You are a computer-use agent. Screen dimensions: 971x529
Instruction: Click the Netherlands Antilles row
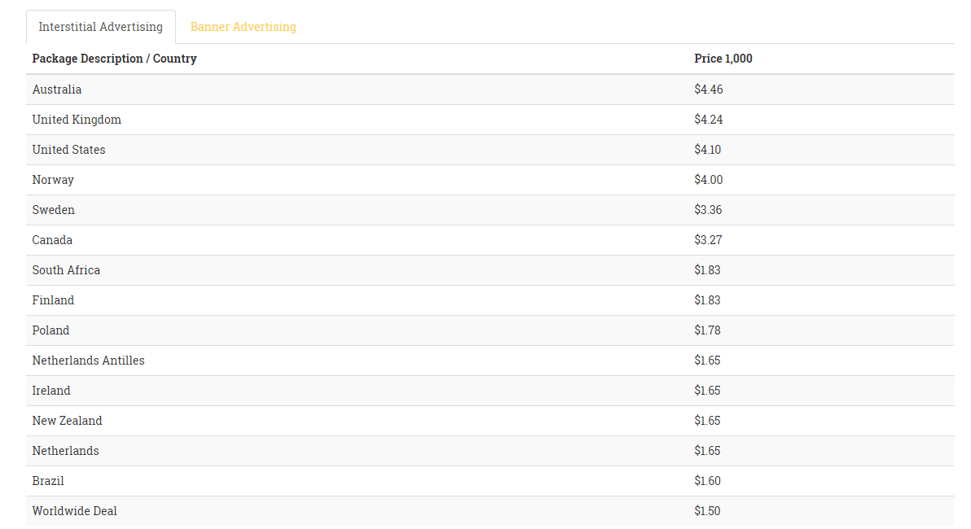tap(490, 361)
